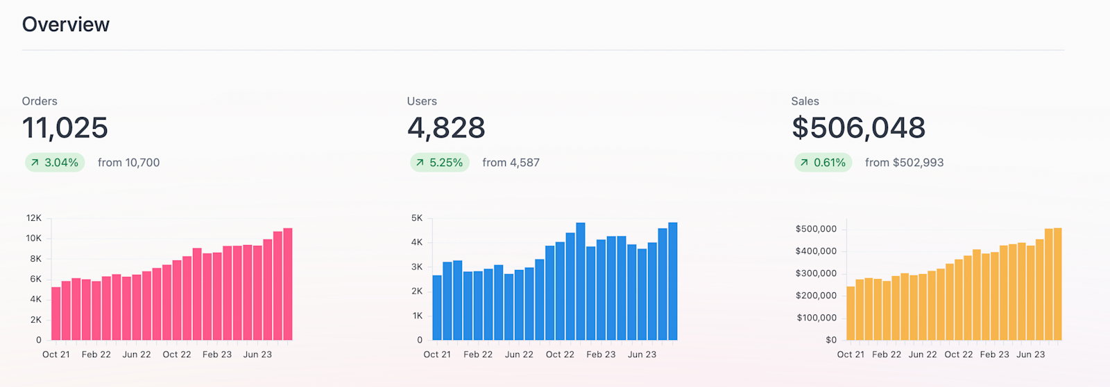Click the up-arrow icon in the 5.25% badge
1110x387 pixels.
click(420, 163)
